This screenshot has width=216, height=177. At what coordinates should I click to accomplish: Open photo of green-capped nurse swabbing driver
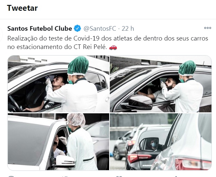point(58,84)
